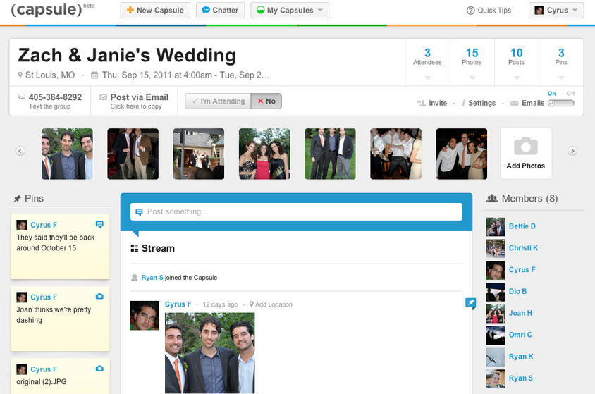595x394 pixels.
Task: Open the first thumbnail of three men in suits
Action: coord(67,154)
